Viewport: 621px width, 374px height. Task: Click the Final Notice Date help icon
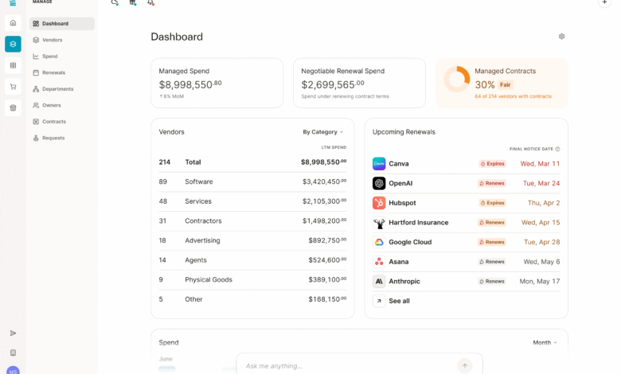pos(557,149)
